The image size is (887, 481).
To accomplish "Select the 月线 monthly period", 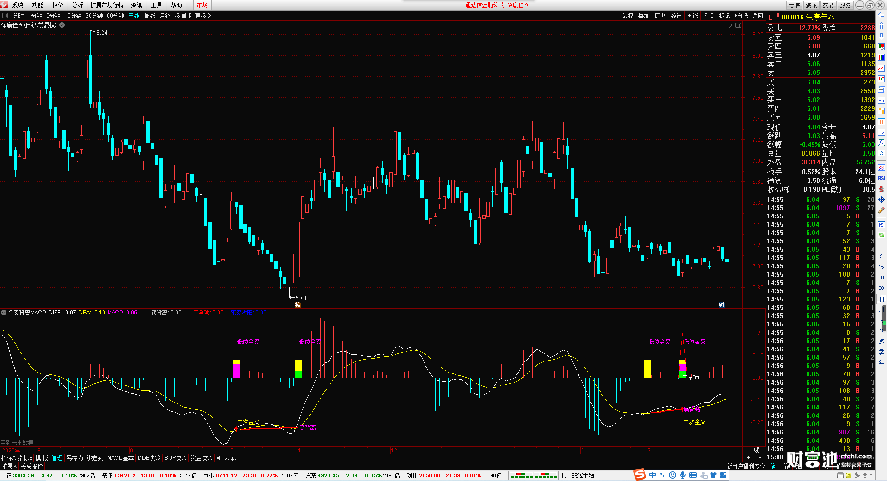I will pyautogui.click(x=165, y=16).
